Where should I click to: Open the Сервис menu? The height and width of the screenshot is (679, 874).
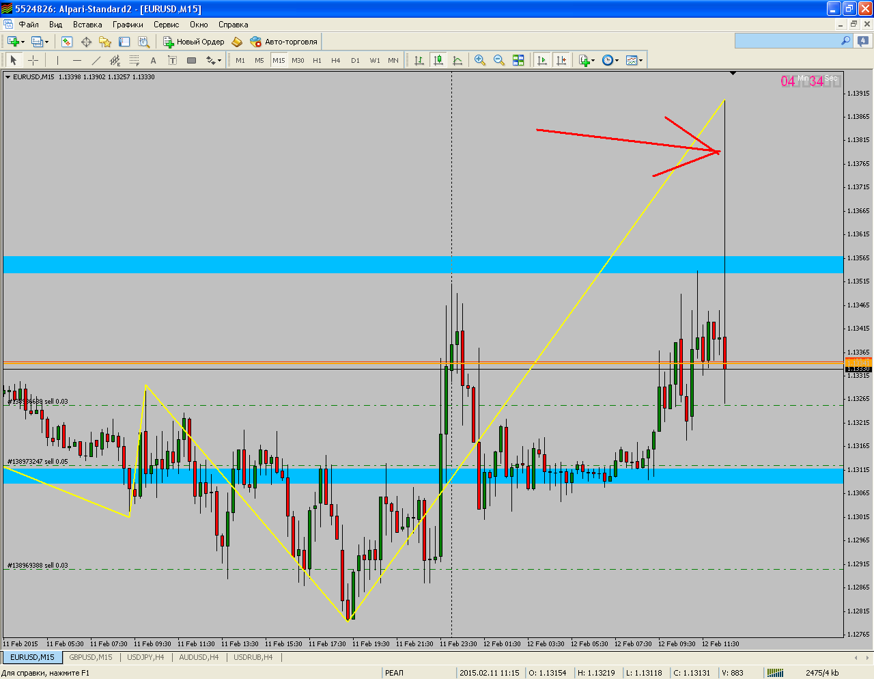click(166, 25)
